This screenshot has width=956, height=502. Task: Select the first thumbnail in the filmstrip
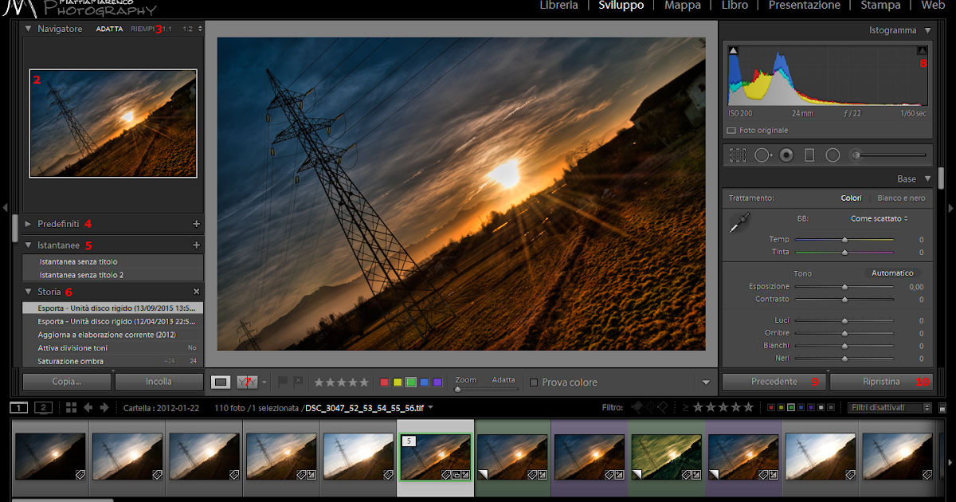pos(49,457)
